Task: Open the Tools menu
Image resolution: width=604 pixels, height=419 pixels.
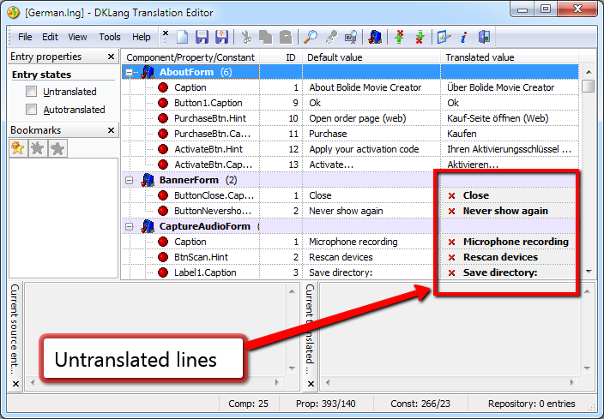Action: pyautogui.click(x=110, y=37)
